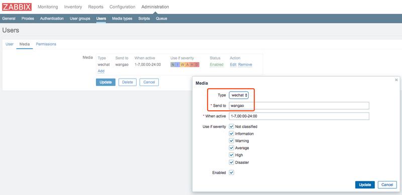
Task: Go to General submenu
Action: [9, 19]
